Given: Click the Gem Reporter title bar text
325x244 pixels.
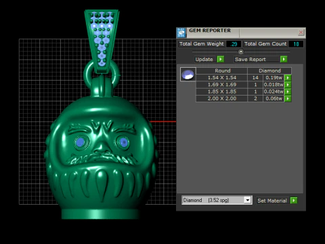Looking at the screenshot, I should click(210, 30).
